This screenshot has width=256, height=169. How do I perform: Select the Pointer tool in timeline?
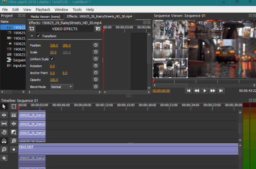pyautogui.click(x=4, y=106)
